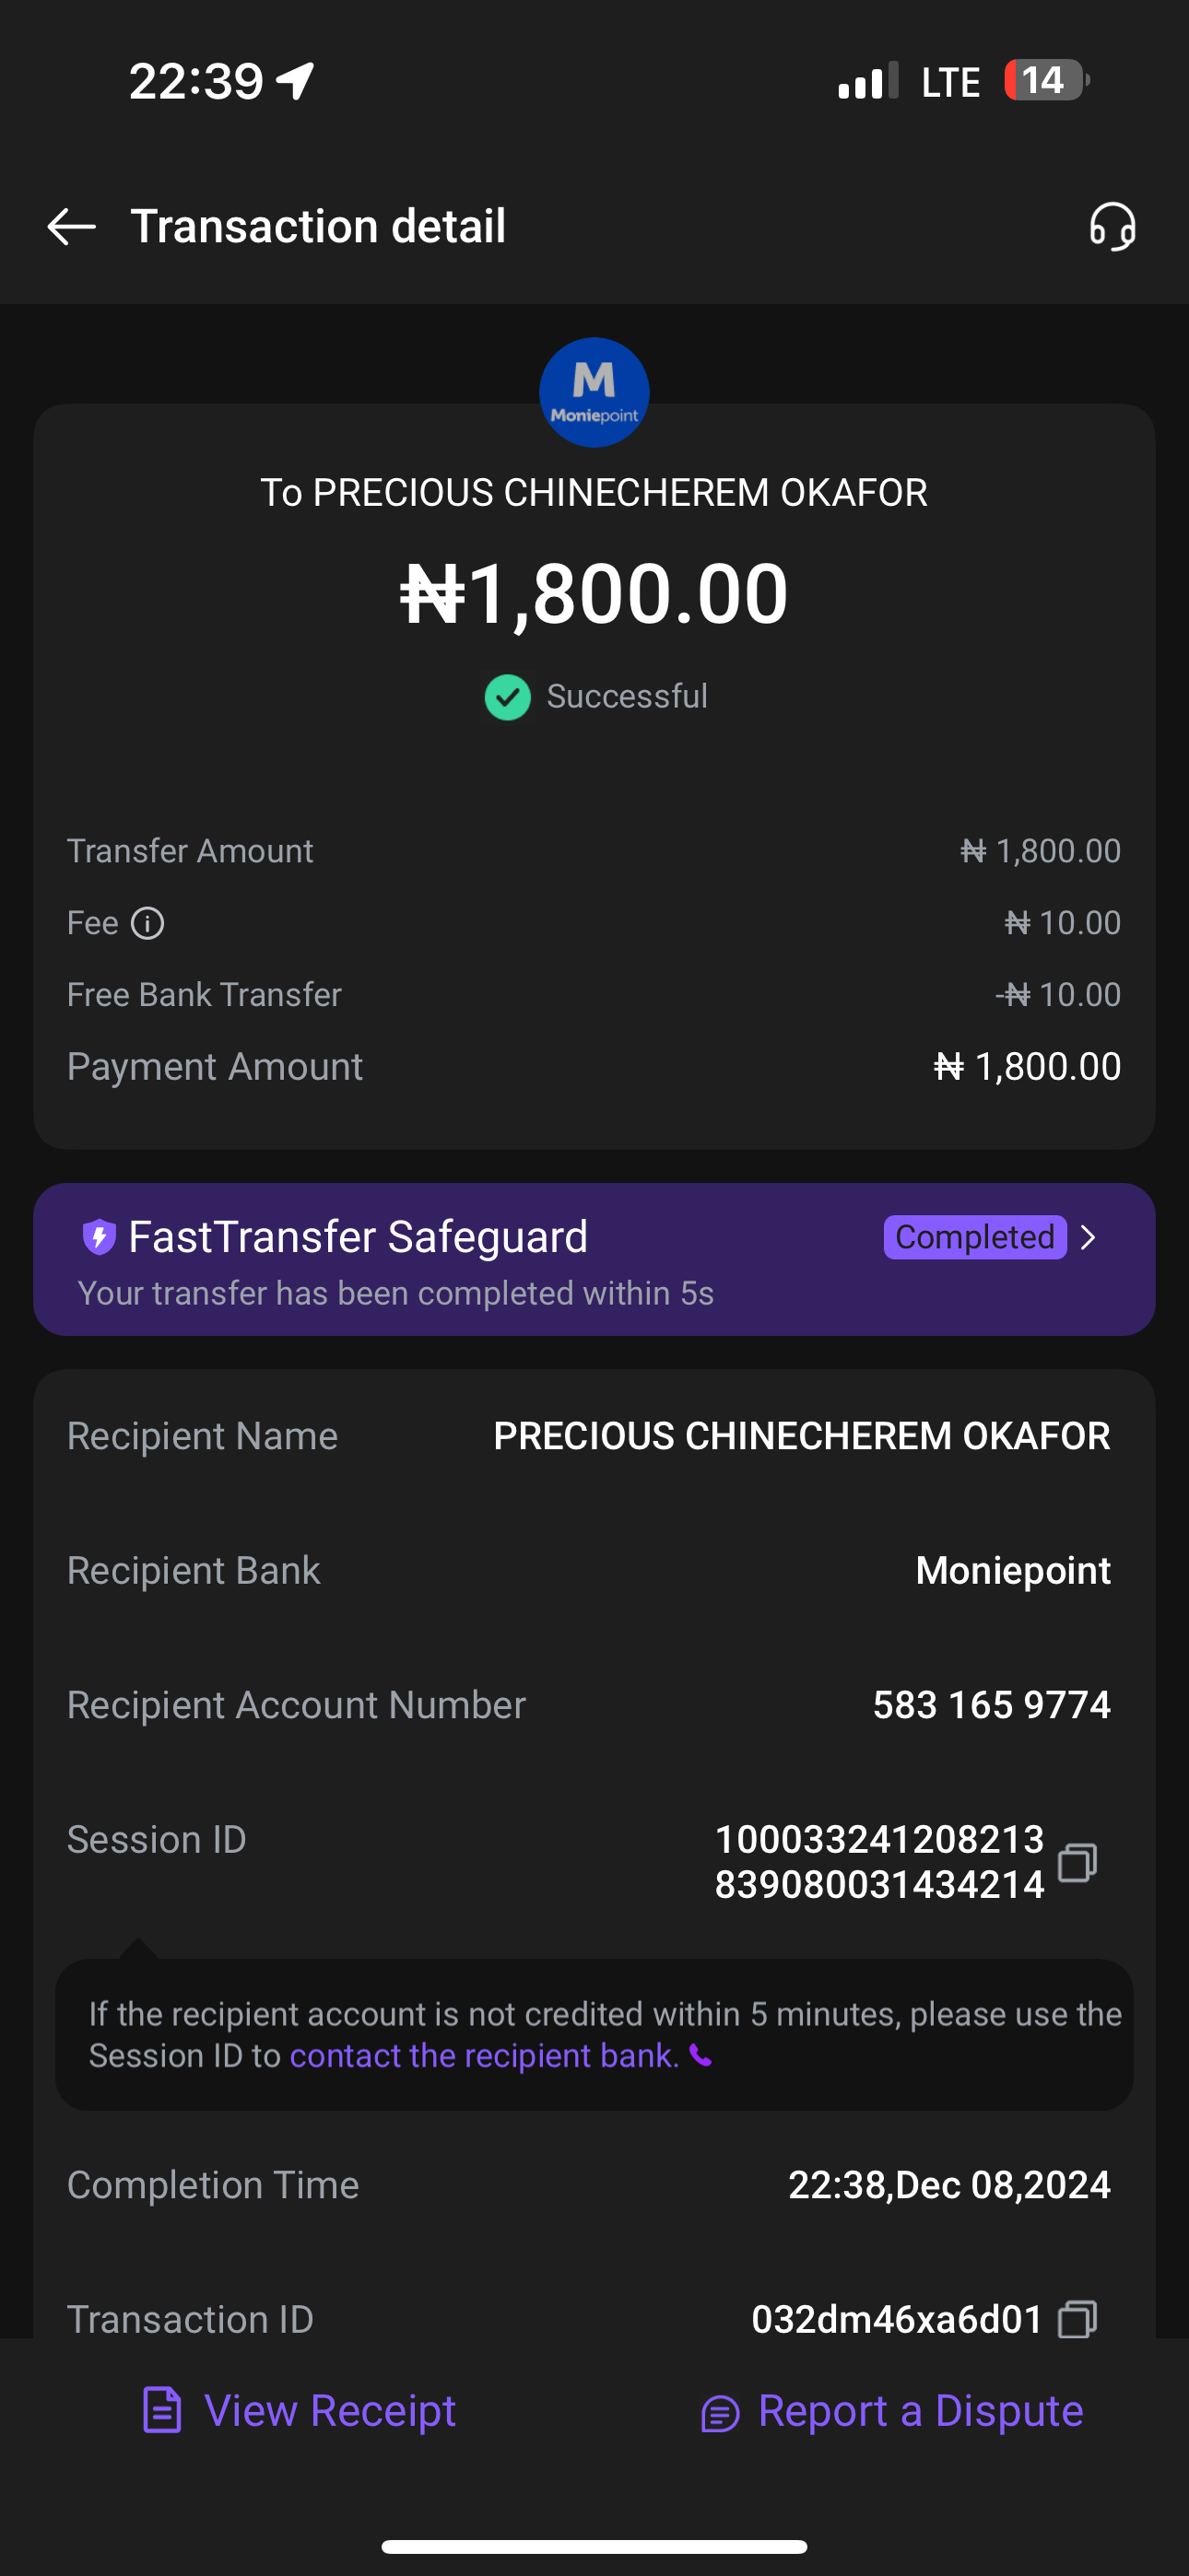Open contact the recipient bank link
This screenshot has height=2576, width=1189.
coord(483,2056)
